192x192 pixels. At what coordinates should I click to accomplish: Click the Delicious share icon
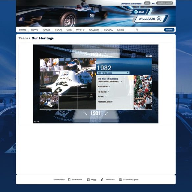point(102,179)
